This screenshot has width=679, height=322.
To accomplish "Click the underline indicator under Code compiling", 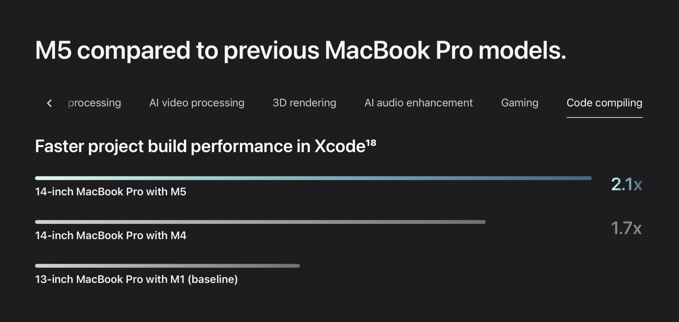I will click(x=604, y=117).
